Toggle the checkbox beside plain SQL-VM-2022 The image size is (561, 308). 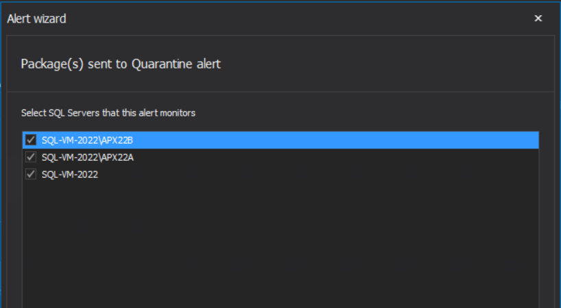(31, 174)
